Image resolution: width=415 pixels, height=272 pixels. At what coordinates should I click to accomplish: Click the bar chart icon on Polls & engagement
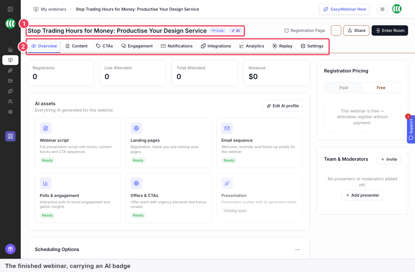click(46, 183)
